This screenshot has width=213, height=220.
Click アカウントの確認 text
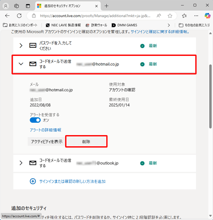click(122, 90)
